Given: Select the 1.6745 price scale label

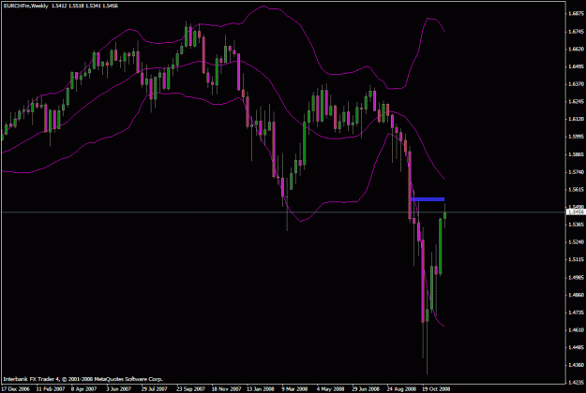Looking at the screenshot, I should 576,31.
